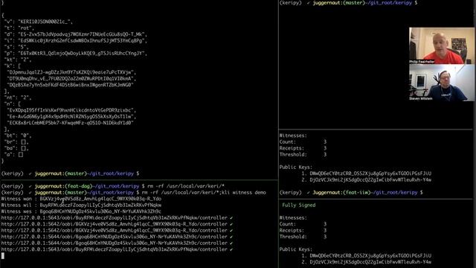Click the "Witness wes" line

click(81, 211)
